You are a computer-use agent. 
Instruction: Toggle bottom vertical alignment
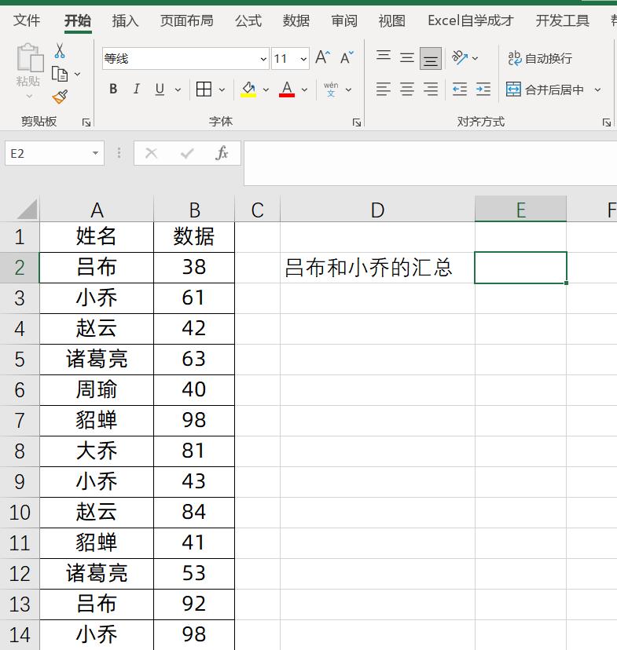coord(430,58)
